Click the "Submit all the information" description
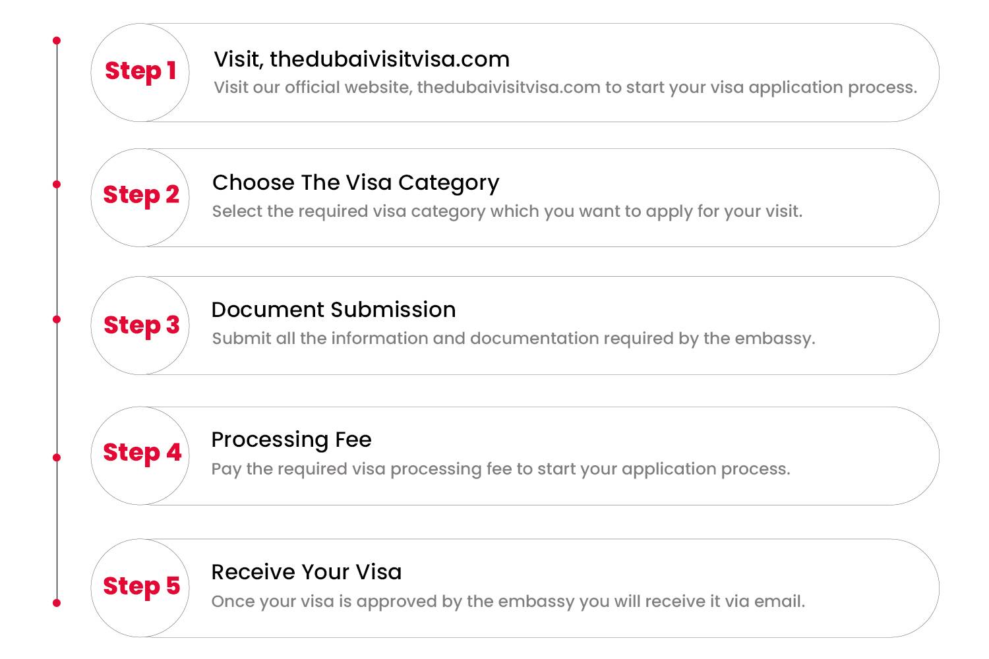 pos(513,339)
